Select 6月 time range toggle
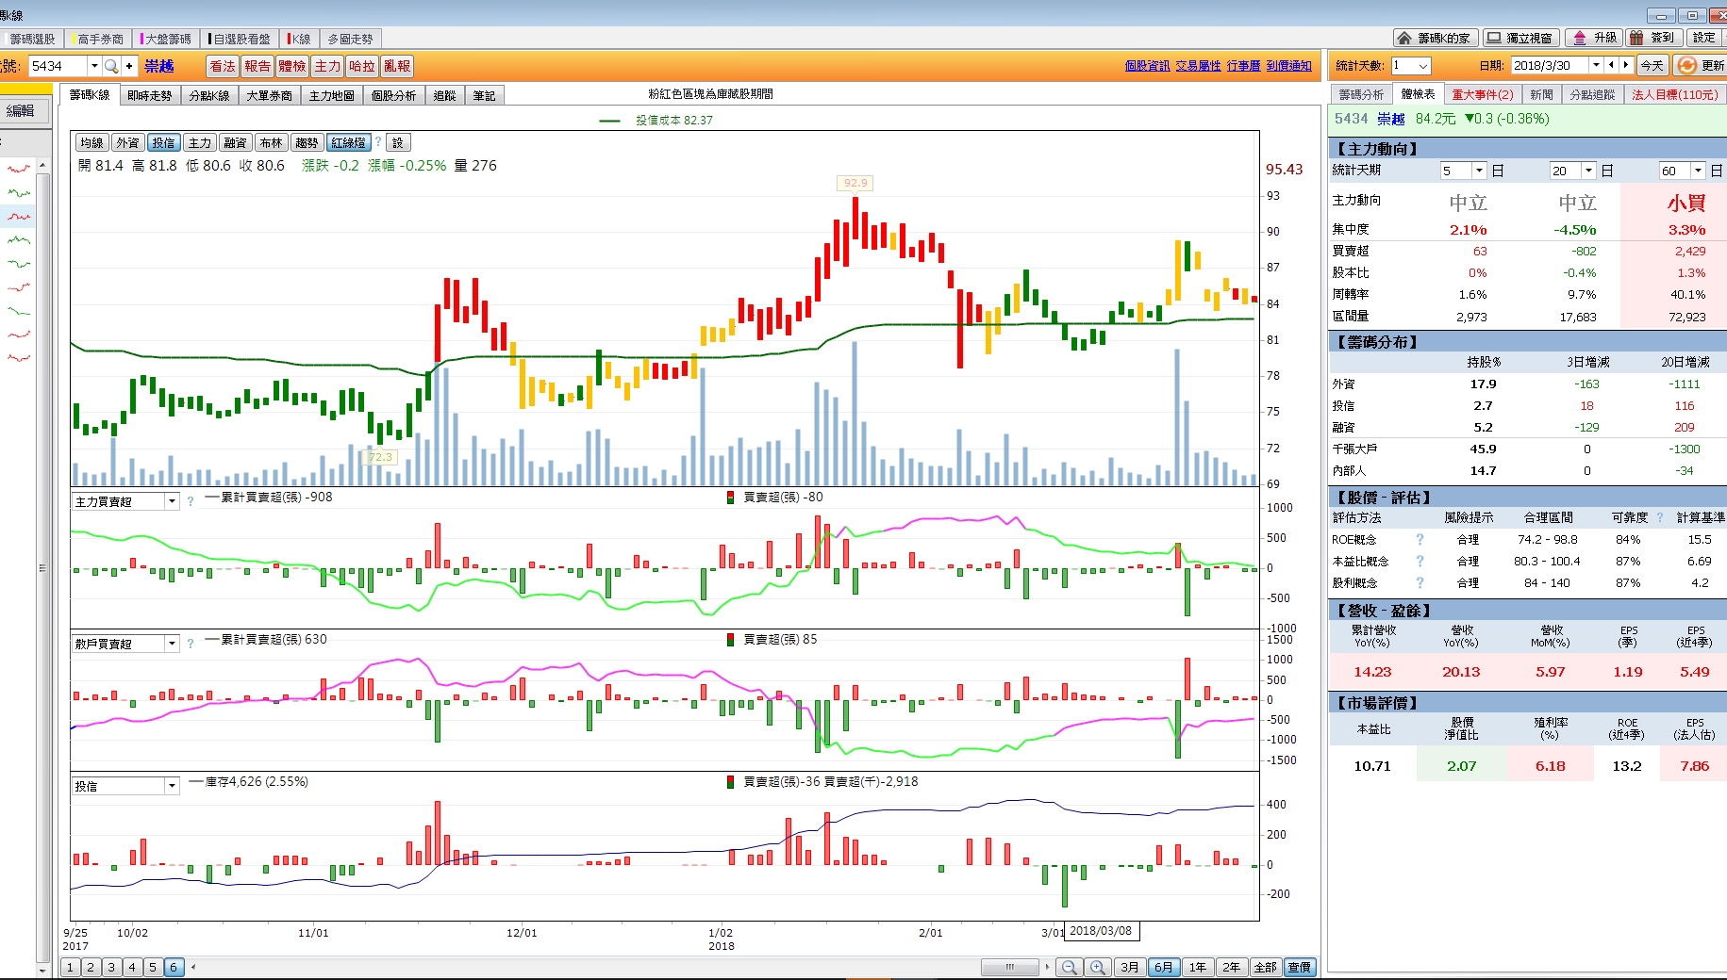 tap(1164, 967)
